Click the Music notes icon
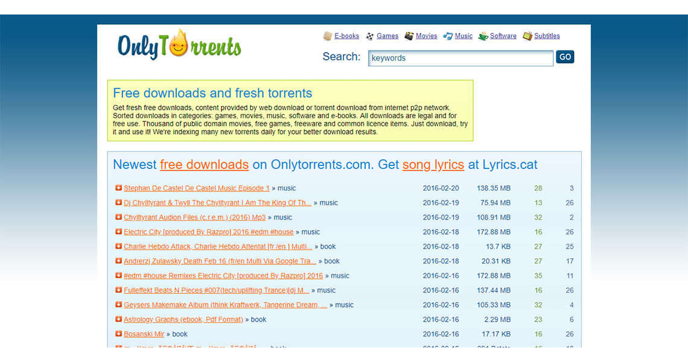Viewport: 688px width, 362px height. pos(448,36)
